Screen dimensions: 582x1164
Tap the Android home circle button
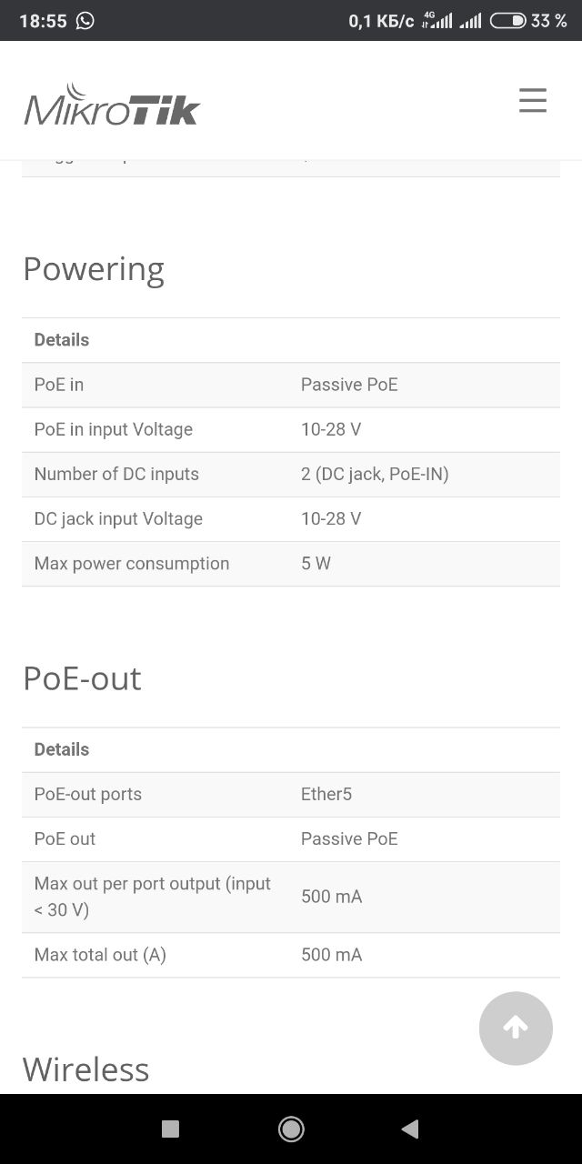(291, 1129)
